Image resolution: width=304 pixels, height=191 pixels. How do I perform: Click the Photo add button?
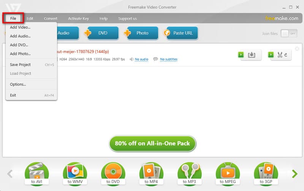tap(142, 33)
